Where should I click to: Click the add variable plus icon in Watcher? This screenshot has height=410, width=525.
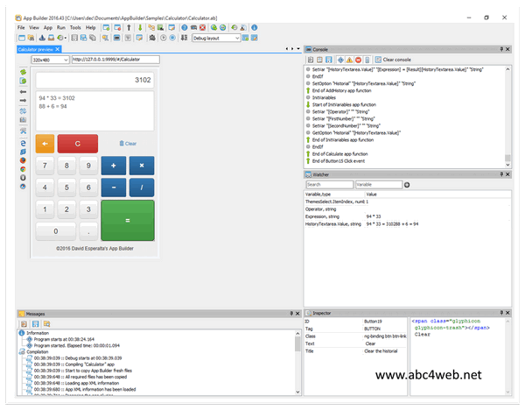click(407, 185)
